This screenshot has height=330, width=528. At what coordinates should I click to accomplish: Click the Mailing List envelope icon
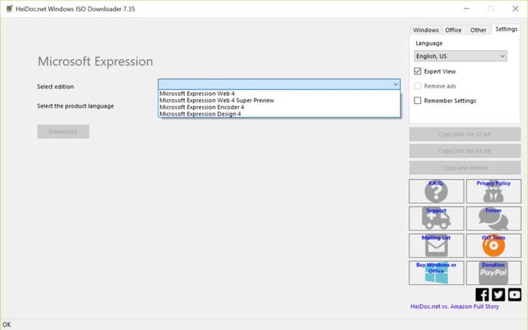(x=436, y=246)
